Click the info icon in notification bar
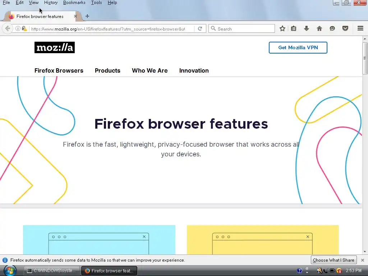The width and height of the screenshot is (368, 276). click(x=5, y=260)
